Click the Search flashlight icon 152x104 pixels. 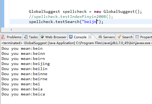(x=119, y=37)
